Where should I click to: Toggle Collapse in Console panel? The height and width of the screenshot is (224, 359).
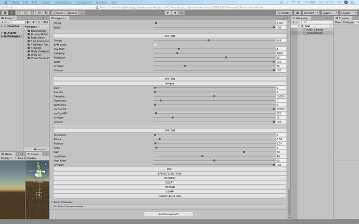(x=348, y=22)
